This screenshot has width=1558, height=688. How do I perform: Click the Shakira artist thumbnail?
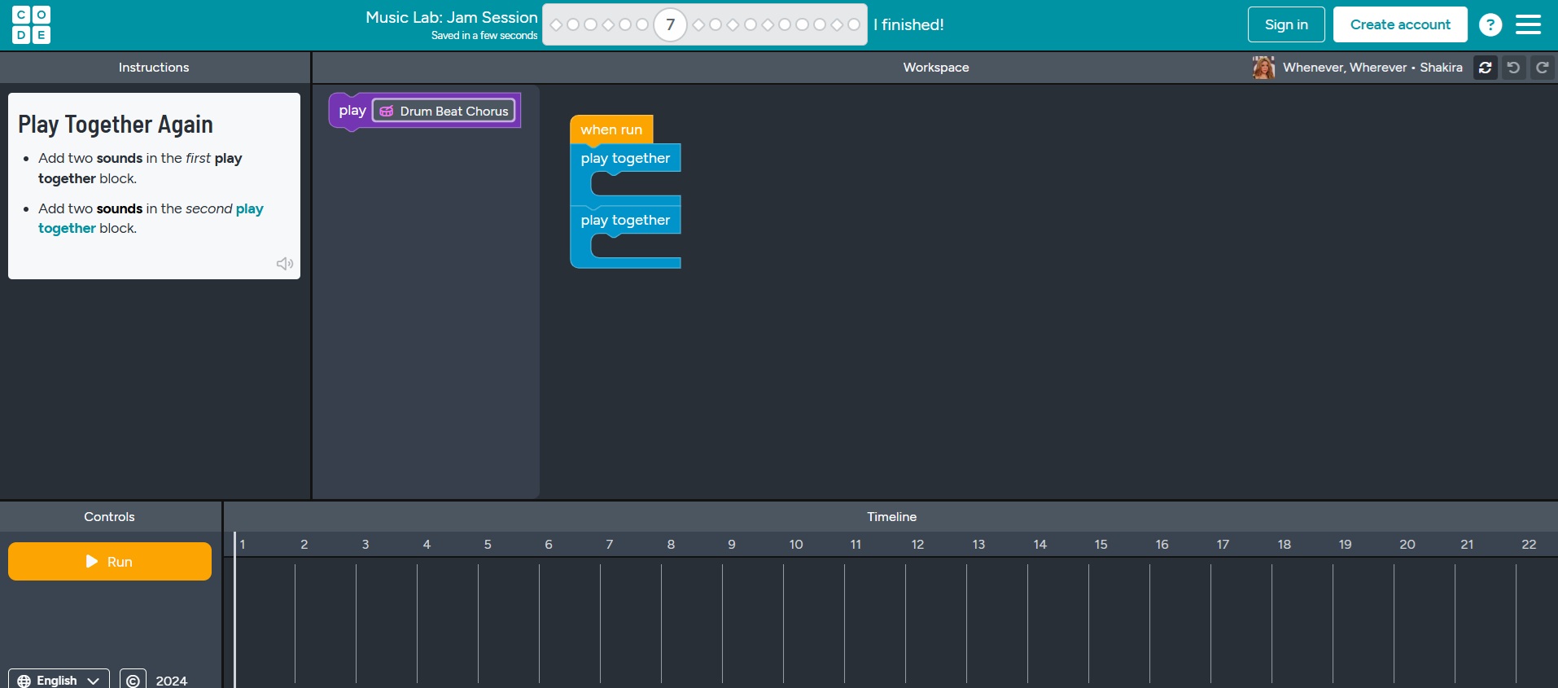point(1263,68)
